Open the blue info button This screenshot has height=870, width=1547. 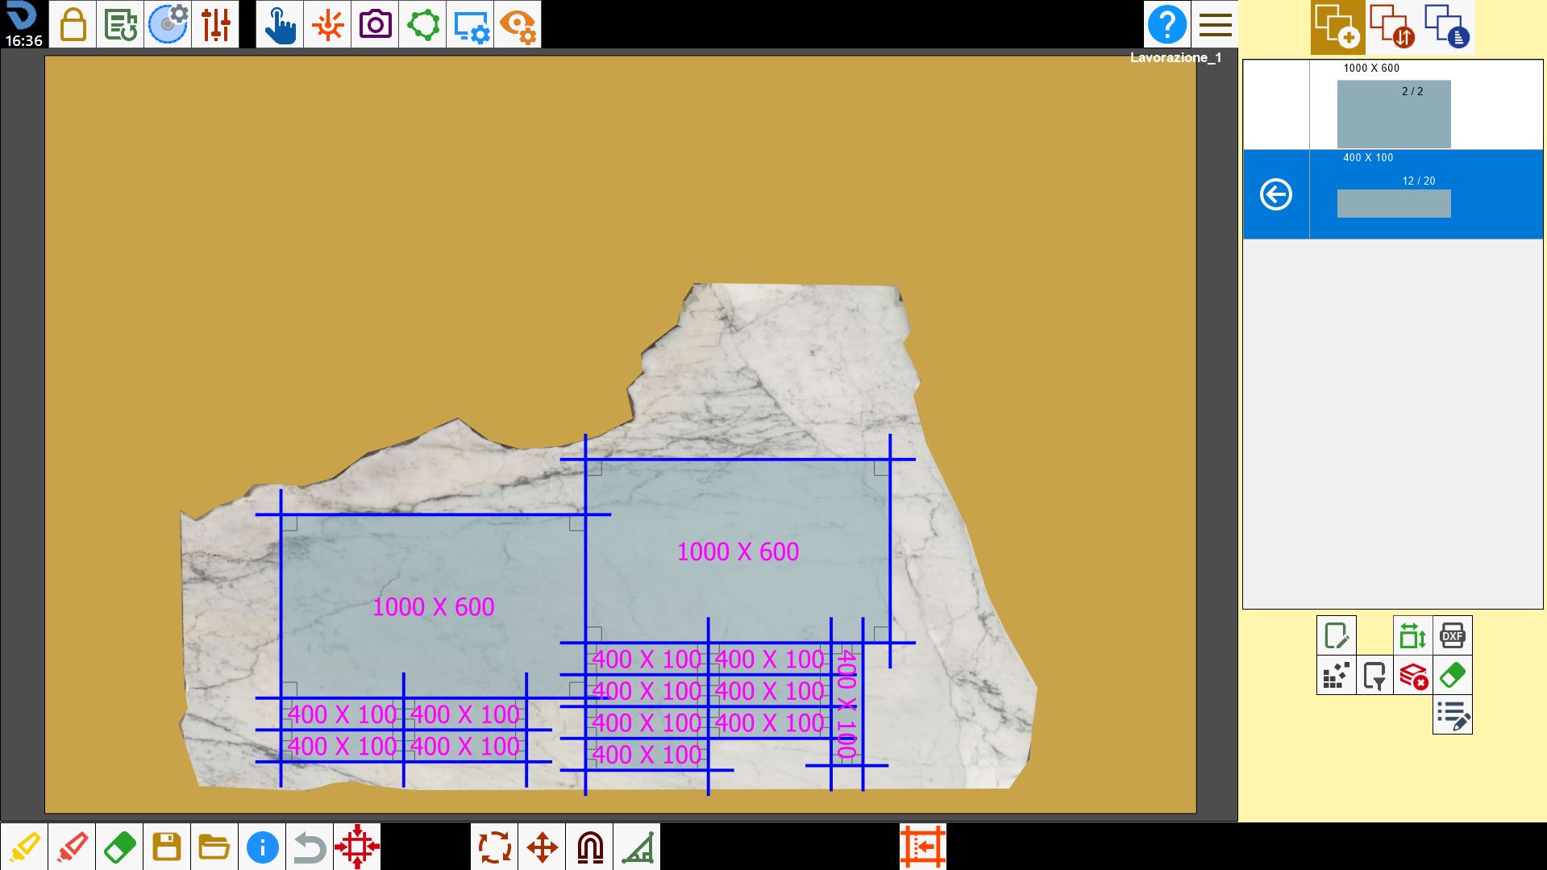point(262,847)
